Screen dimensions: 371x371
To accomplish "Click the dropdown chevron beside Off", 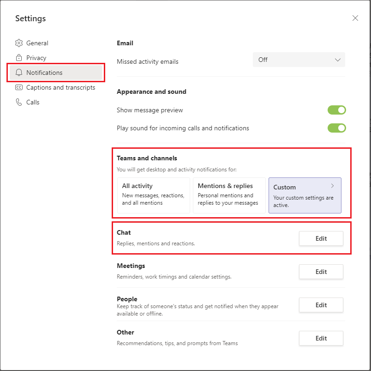I will pyautogui.click(x=337, y=60).
